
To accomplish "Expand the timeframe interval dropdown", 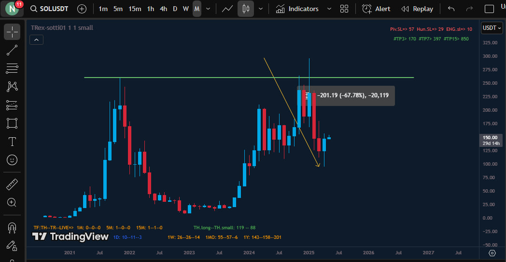I will [x=208, y=9].
